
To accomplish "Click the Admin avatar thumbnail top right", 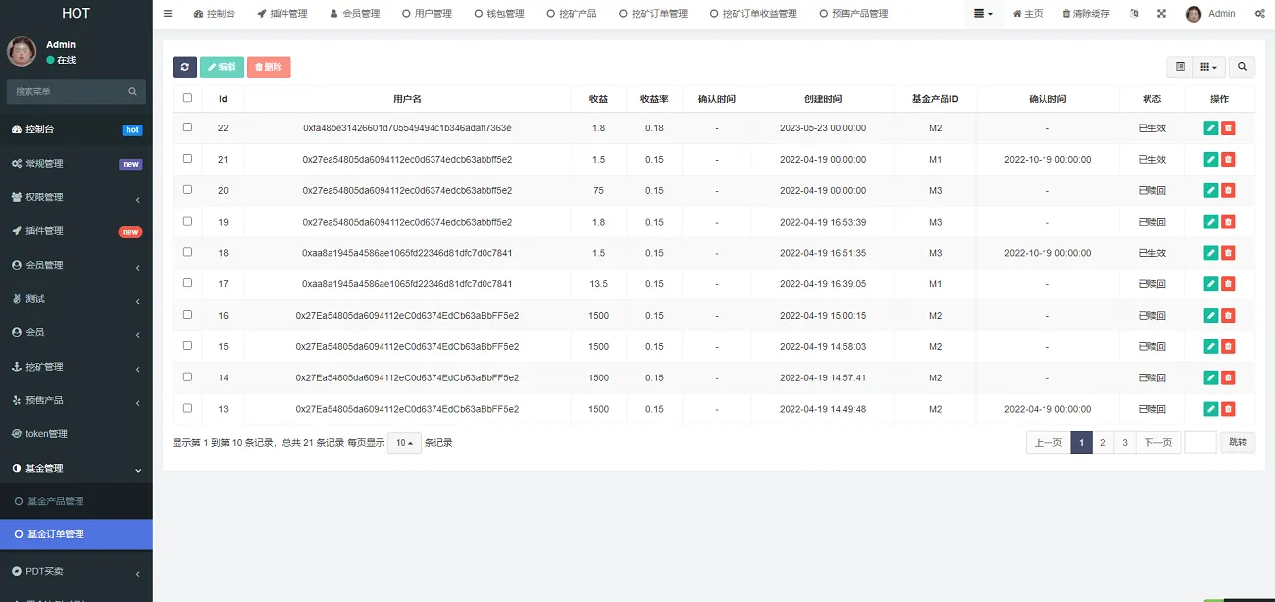I will (1194, 13).
